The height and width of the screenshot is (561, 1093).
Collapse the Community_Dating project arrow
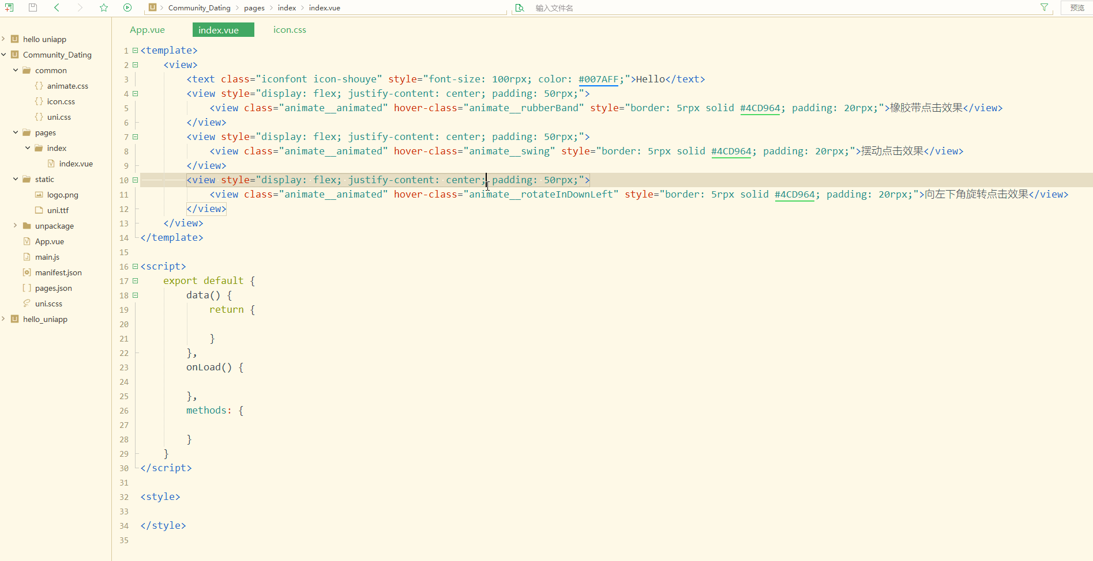click(3, 55)
